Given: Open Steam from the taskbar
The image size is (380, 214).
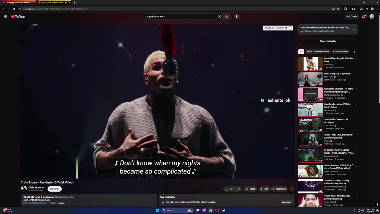Looking at the screenshot, I should click(x=224, y=210).
